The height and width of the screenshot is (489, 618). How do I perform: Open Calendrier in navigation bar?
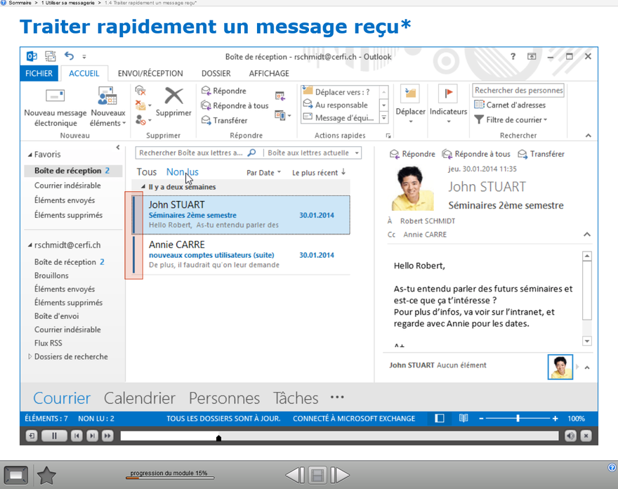click(140, 398)
